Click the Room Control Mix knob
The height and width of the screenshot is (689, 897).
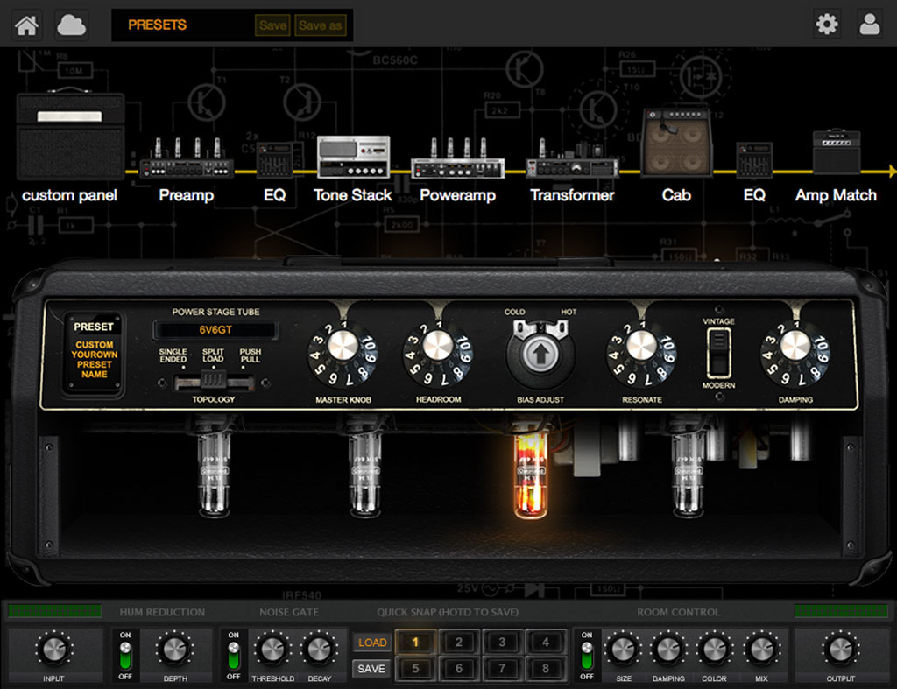761,650
